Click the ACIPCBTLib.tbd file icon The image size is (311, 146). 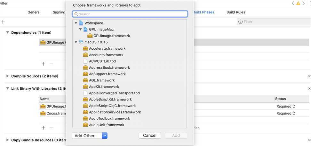85,61
